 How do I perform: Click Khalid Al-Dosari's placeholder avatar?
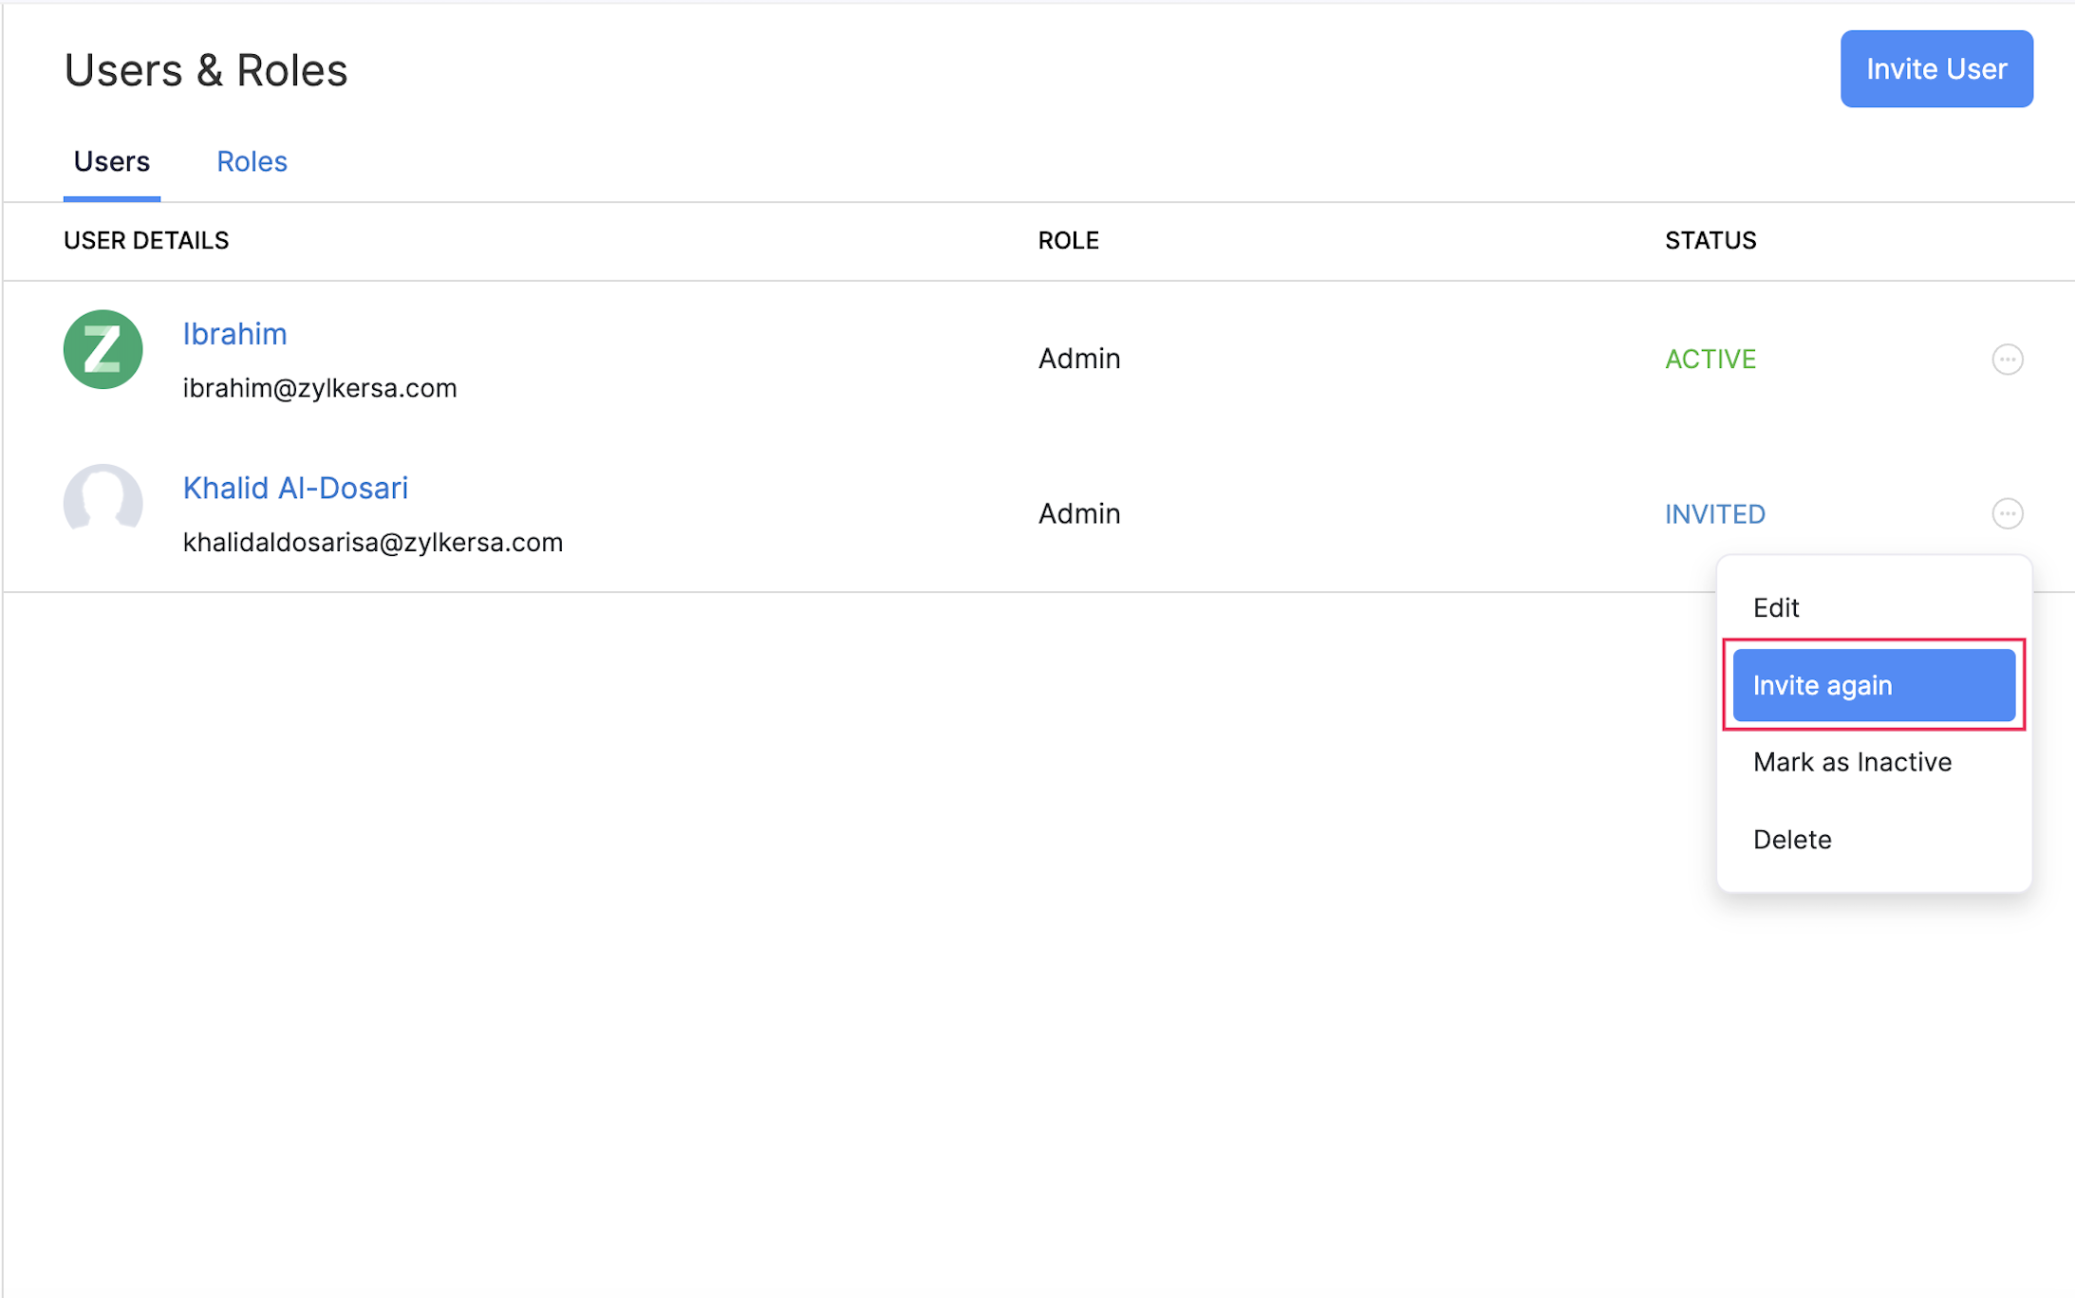tap(102, 502)
